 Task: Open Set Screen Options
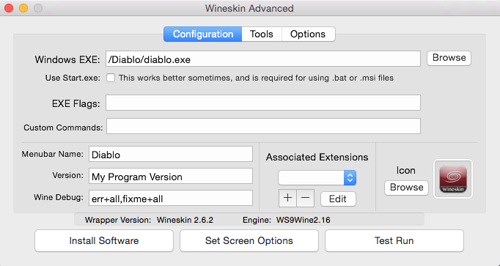(249, 240)
